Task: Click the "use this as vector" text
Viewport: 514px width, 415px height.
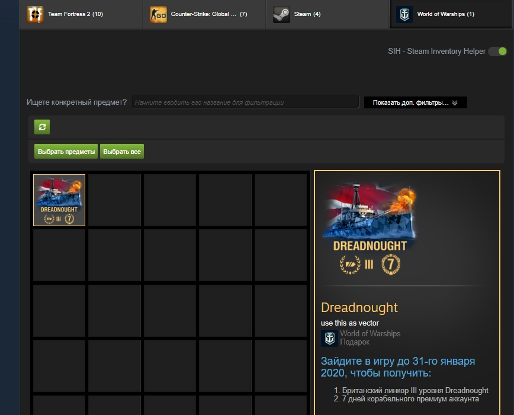Action: (350, 323)
